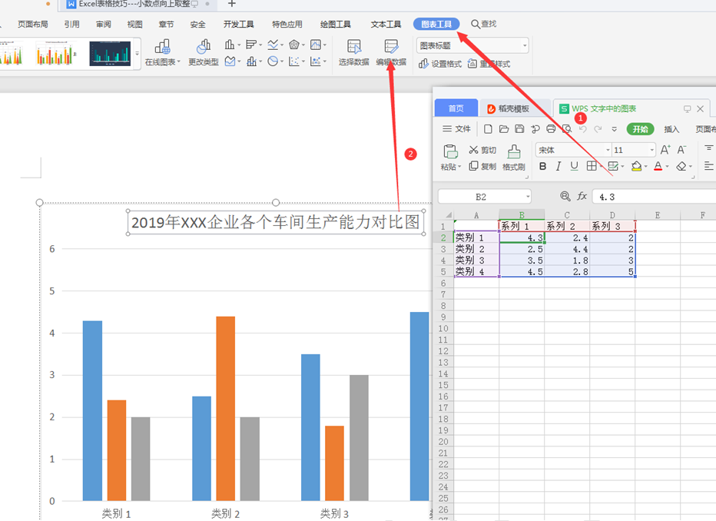716x521 pixels.
Task: Click the print icon in spreadsheet toolbar
Action: click(x=551, y=129)
